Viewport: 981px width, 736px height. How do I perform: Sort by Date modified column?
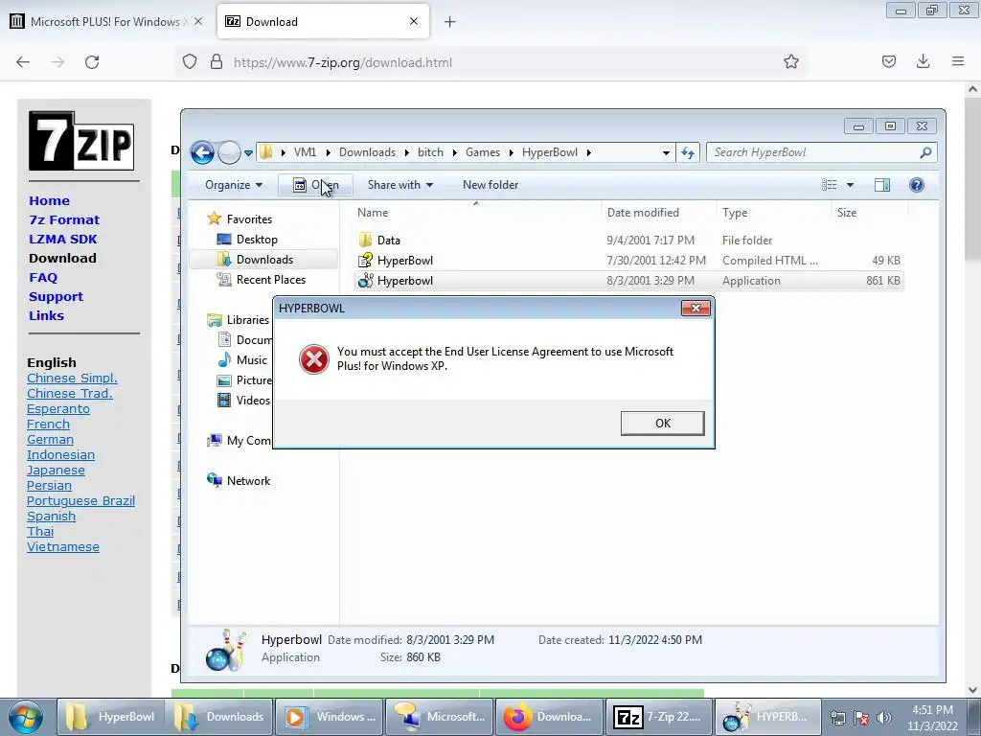pyautogui.click(x=657, y=213)
